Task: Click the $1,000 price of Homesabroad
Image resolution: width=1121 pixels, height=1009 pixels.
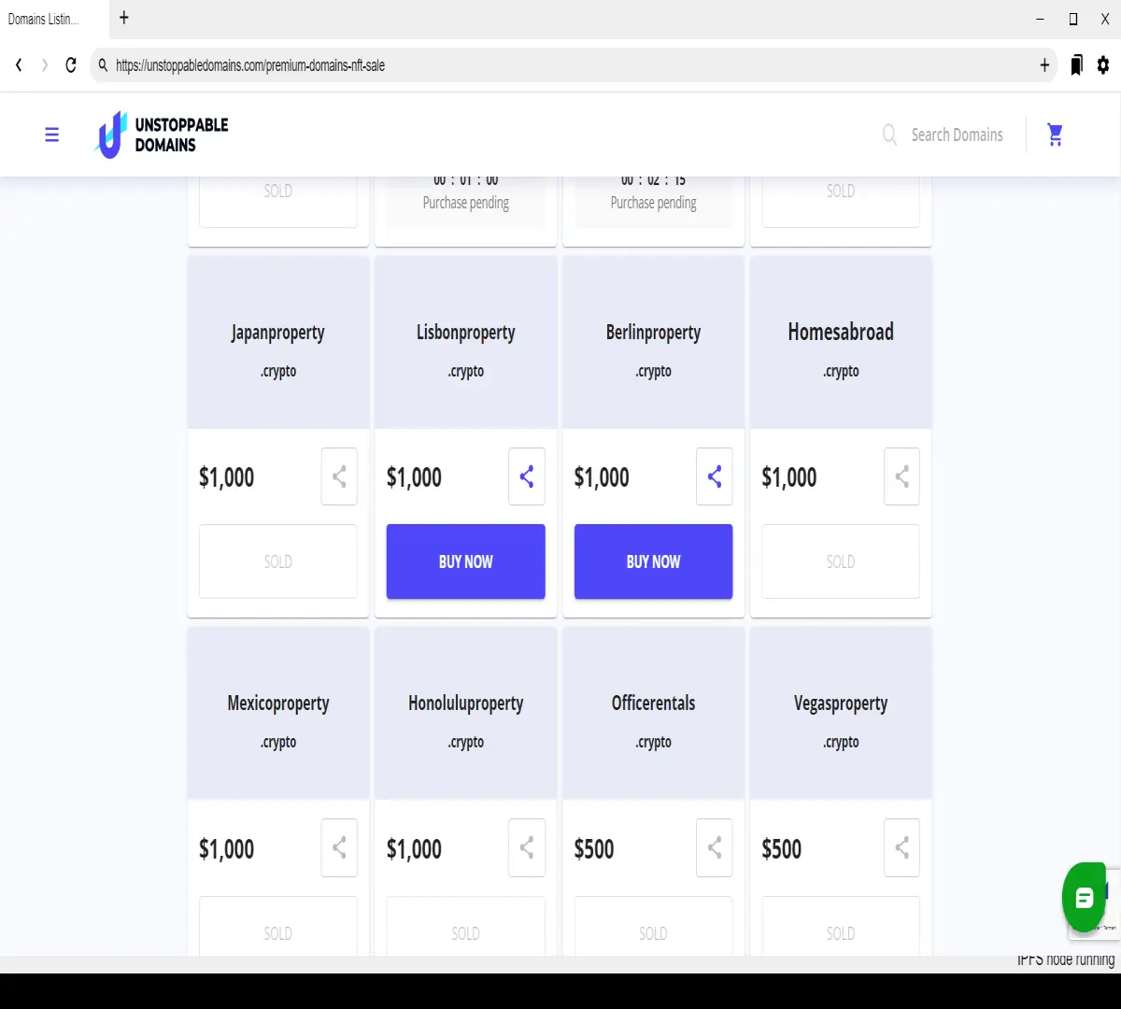Action: 789,477
